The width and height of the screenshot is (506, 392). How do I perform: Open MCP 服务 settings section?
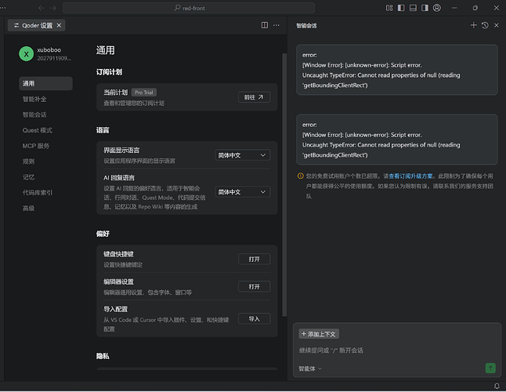[x=36, y=146]
